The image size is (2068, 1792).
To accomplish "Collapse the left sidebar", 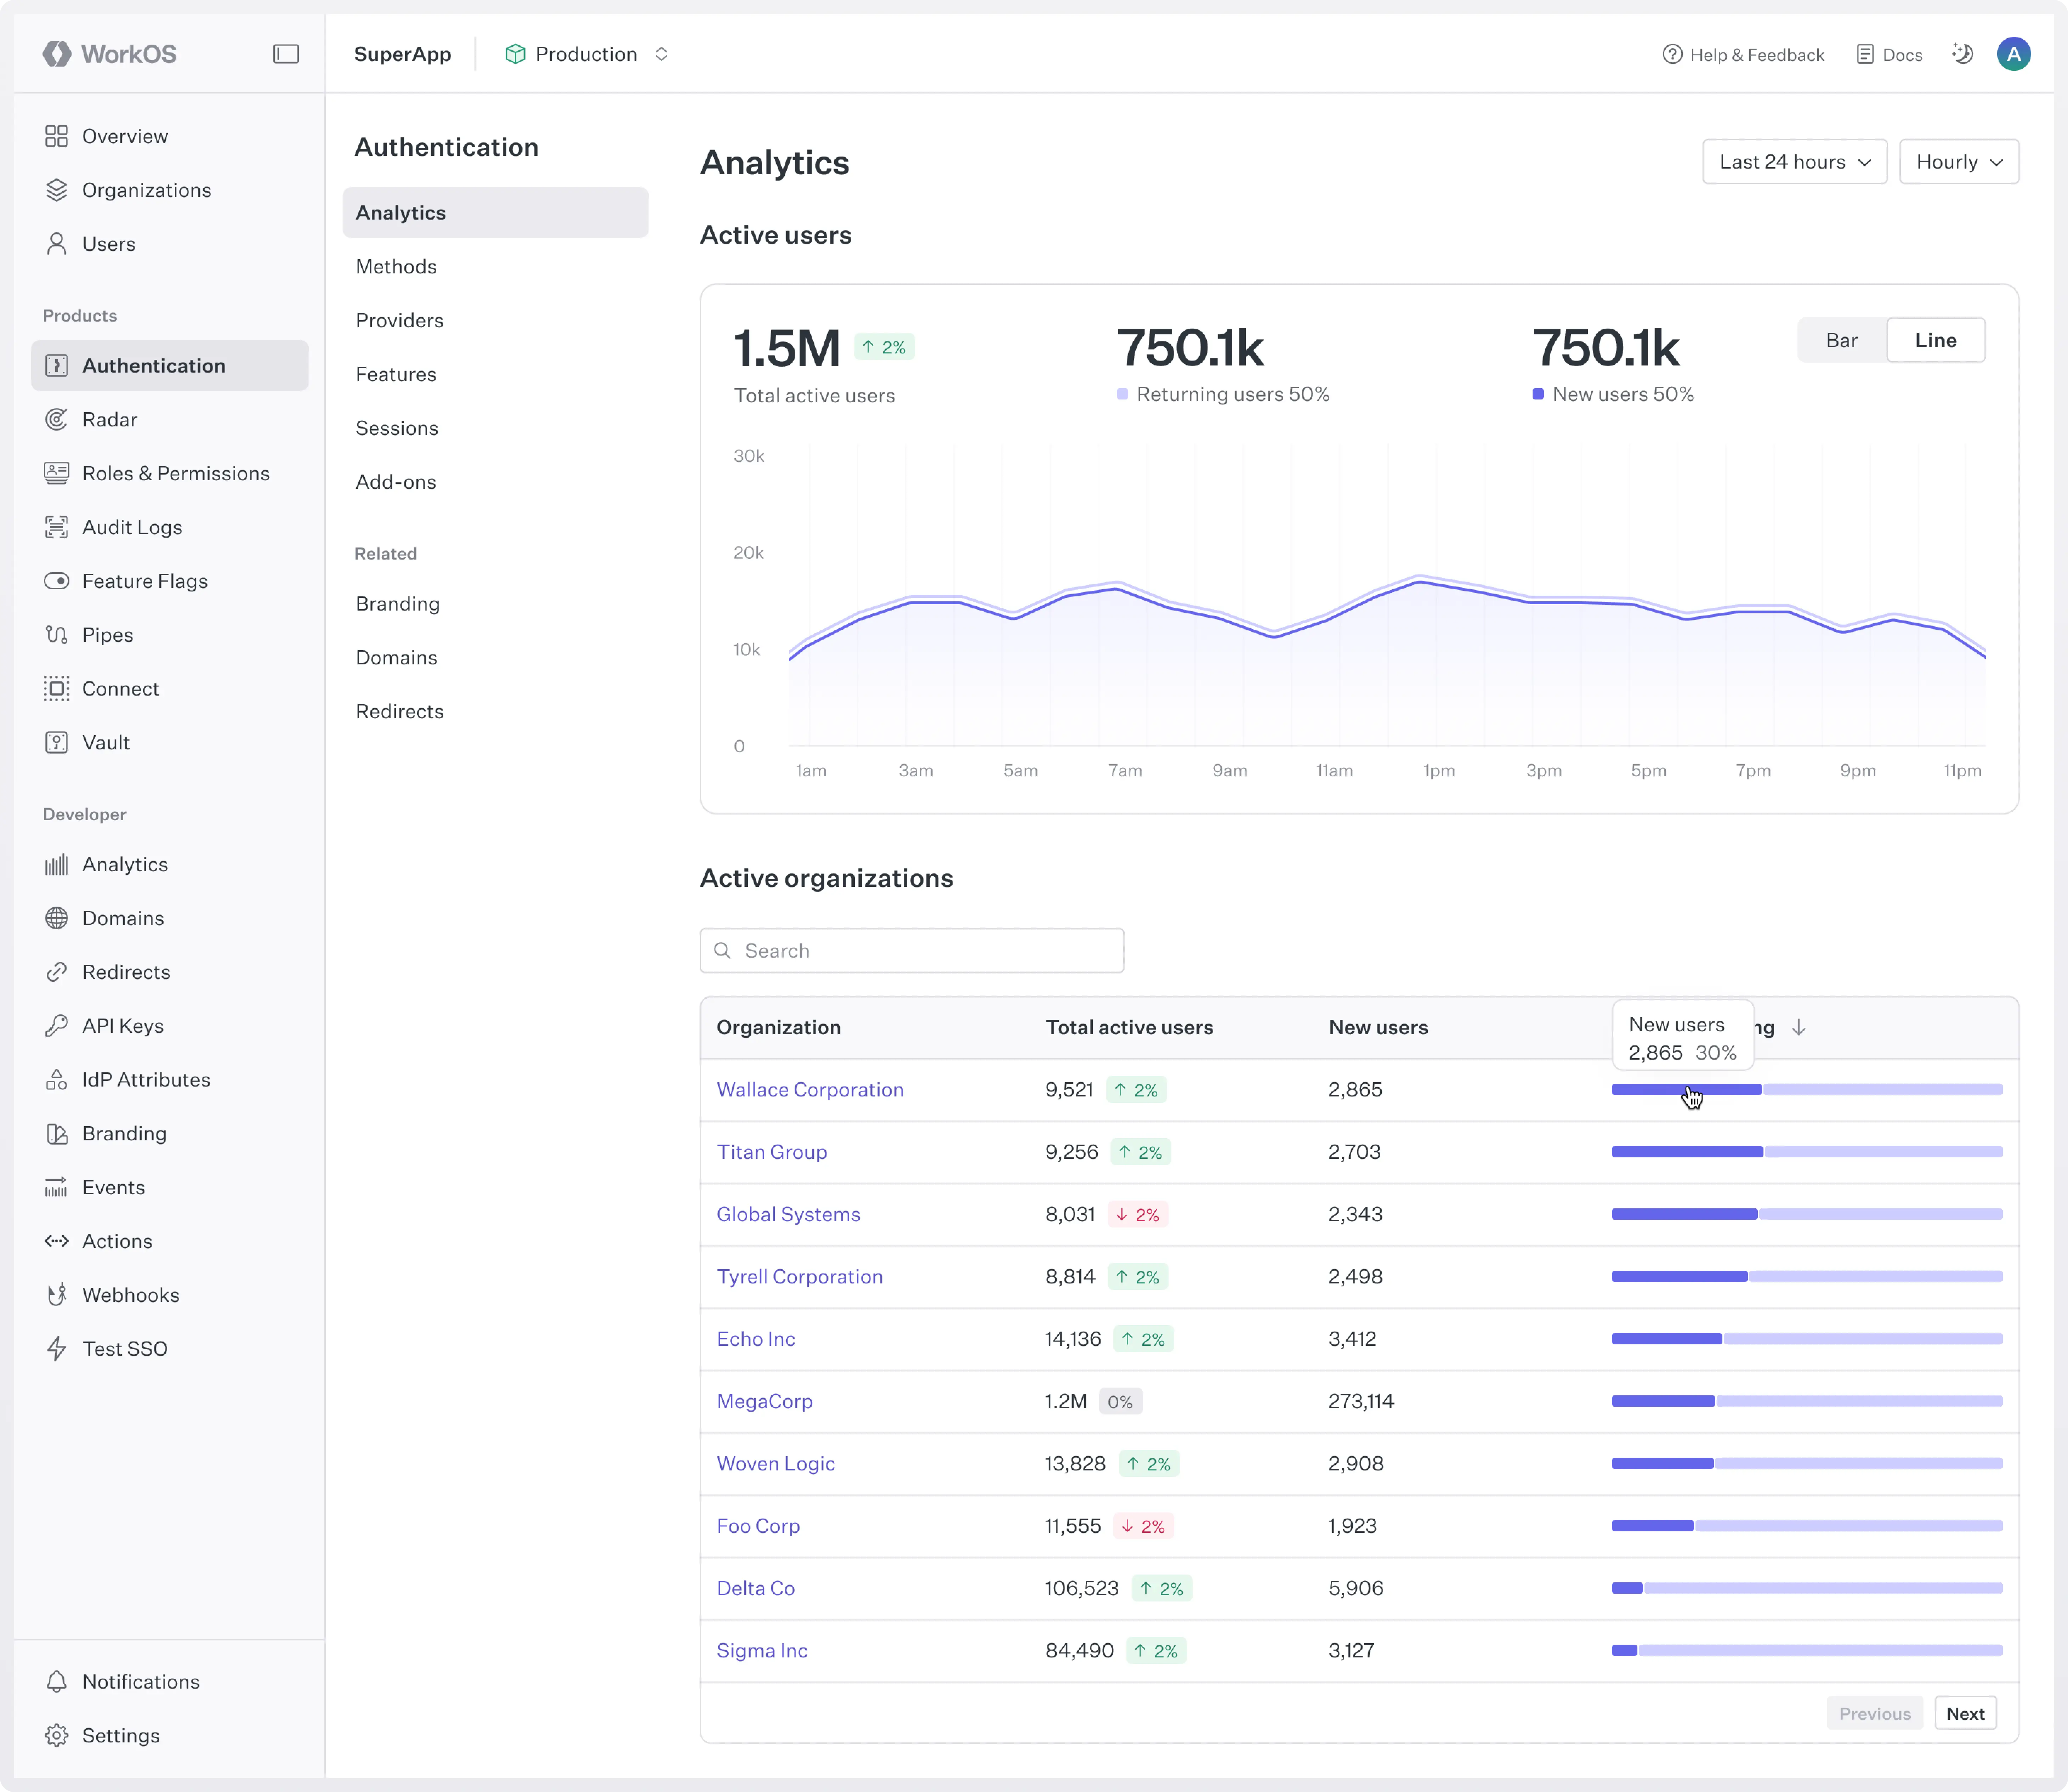I will pyautogui.click(x=286, y=54).
